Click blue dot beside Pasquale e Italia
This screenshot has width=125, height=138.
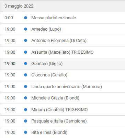click(x=26, y=121)
